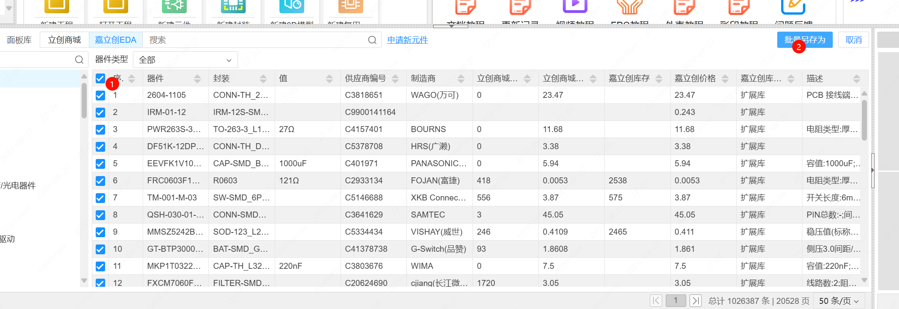
Task: Open the purple video tutorial icon
Action: point(575,6)
